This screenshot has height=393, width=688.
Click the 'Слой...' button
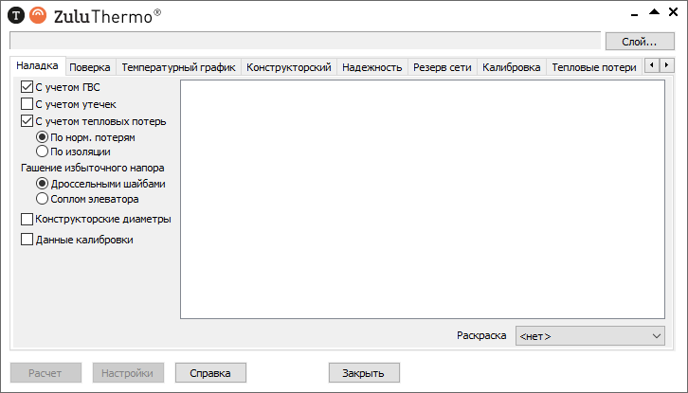(x=639, y=41)
